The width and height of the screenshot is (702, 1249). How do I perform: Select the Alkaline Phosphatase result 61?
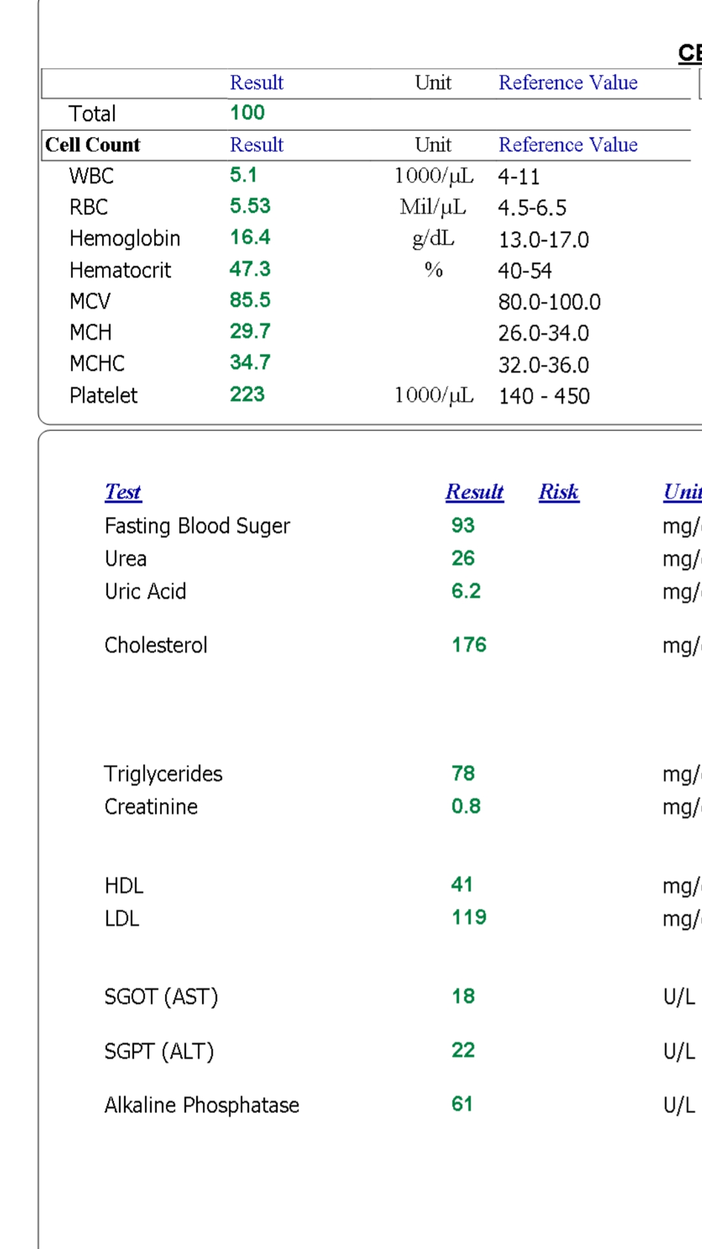(462, 1104)
